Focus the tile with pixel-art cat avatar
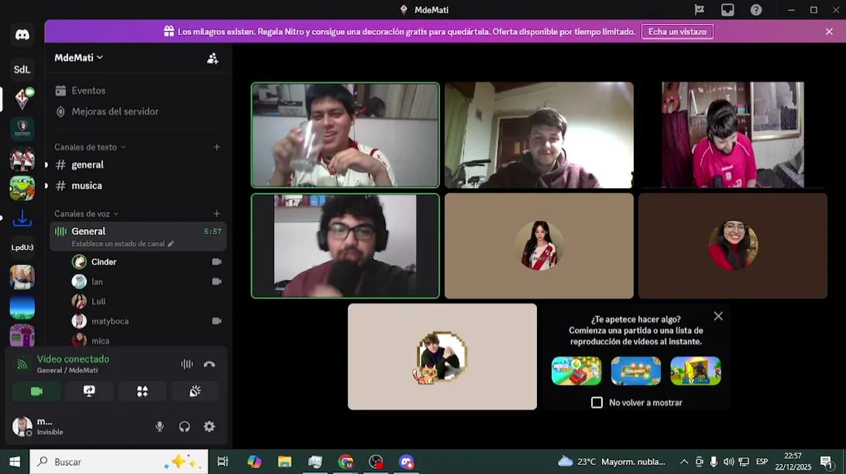This screenshot has width=846, height=474. pyautogui.click(x=442, y=356)
